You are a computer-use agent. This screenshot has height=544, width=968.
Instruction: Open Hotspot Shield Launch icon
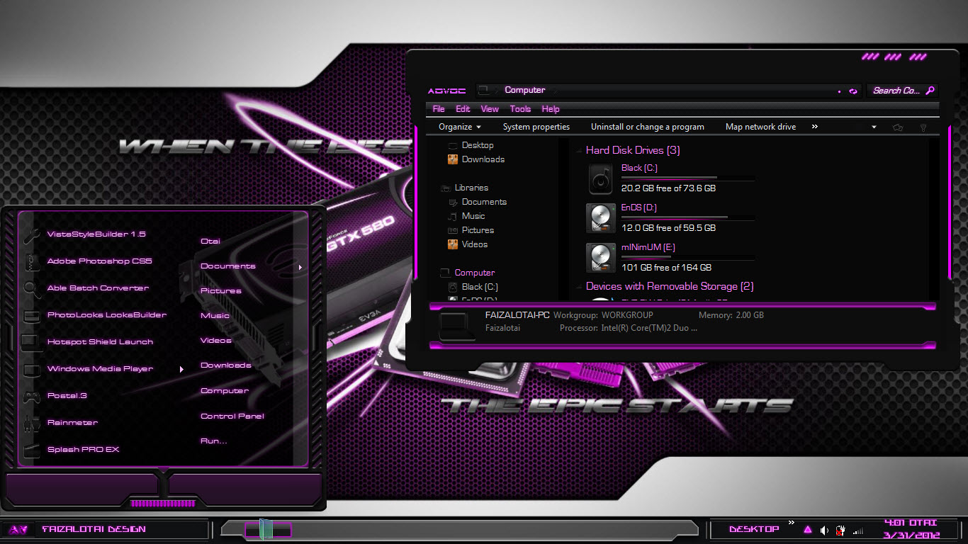click(x=31, y=342)
